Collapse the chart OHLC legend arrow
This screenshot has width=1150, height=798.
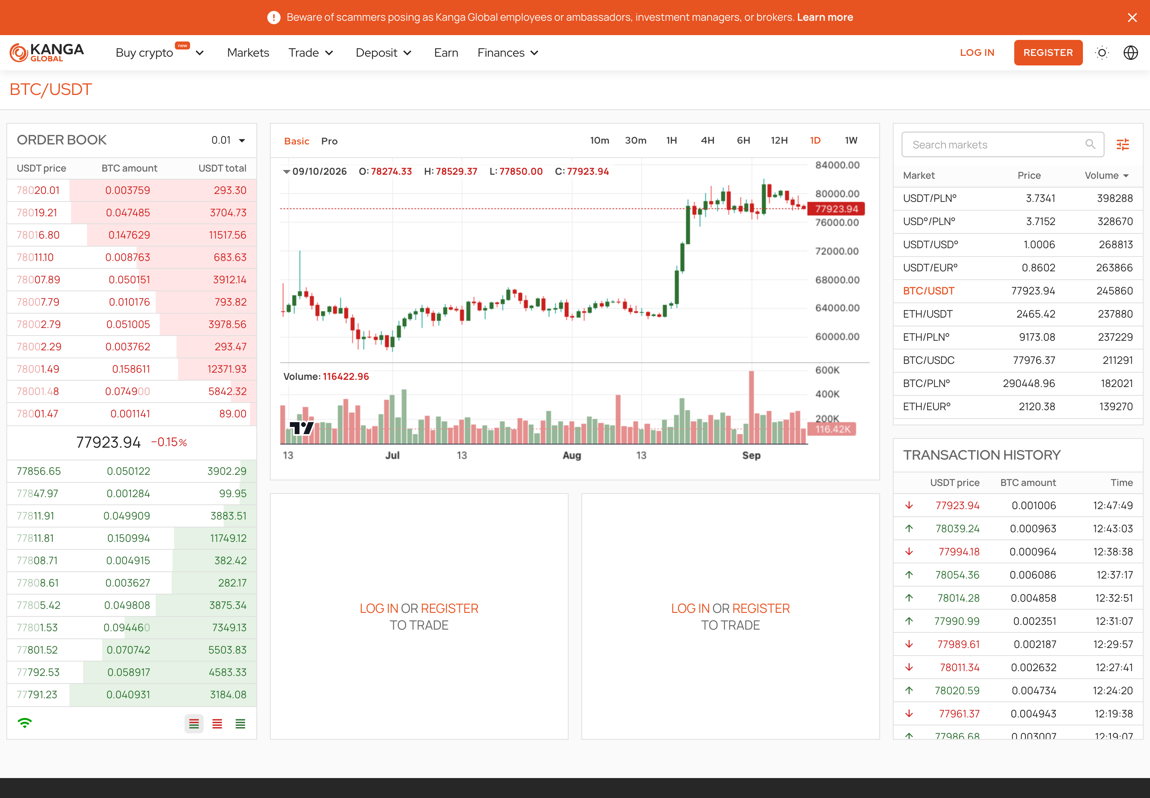point(286,172)
